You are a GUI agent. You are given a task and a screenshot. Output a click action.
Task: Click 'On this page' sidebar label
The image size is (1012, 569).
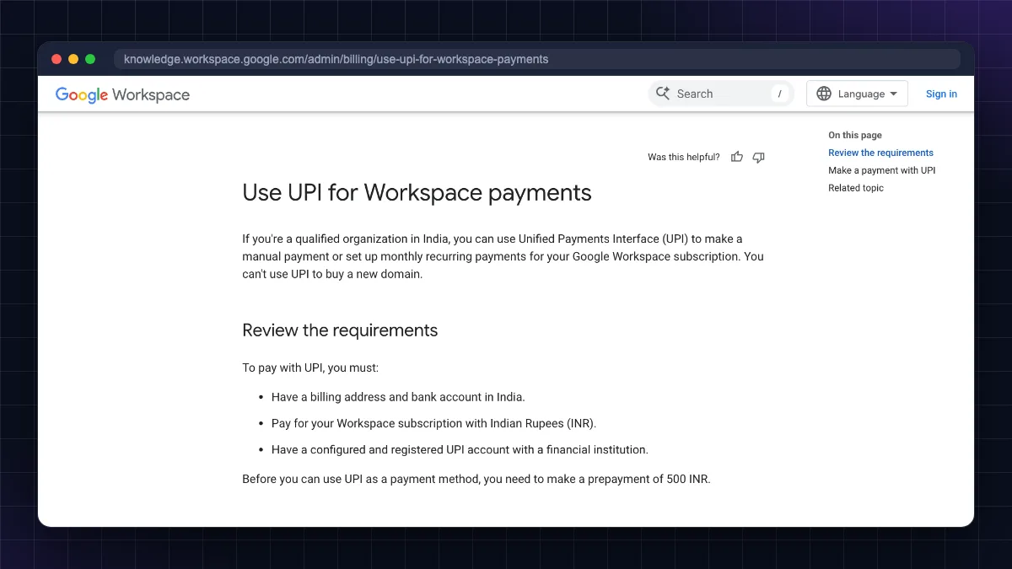pos(855,135)
